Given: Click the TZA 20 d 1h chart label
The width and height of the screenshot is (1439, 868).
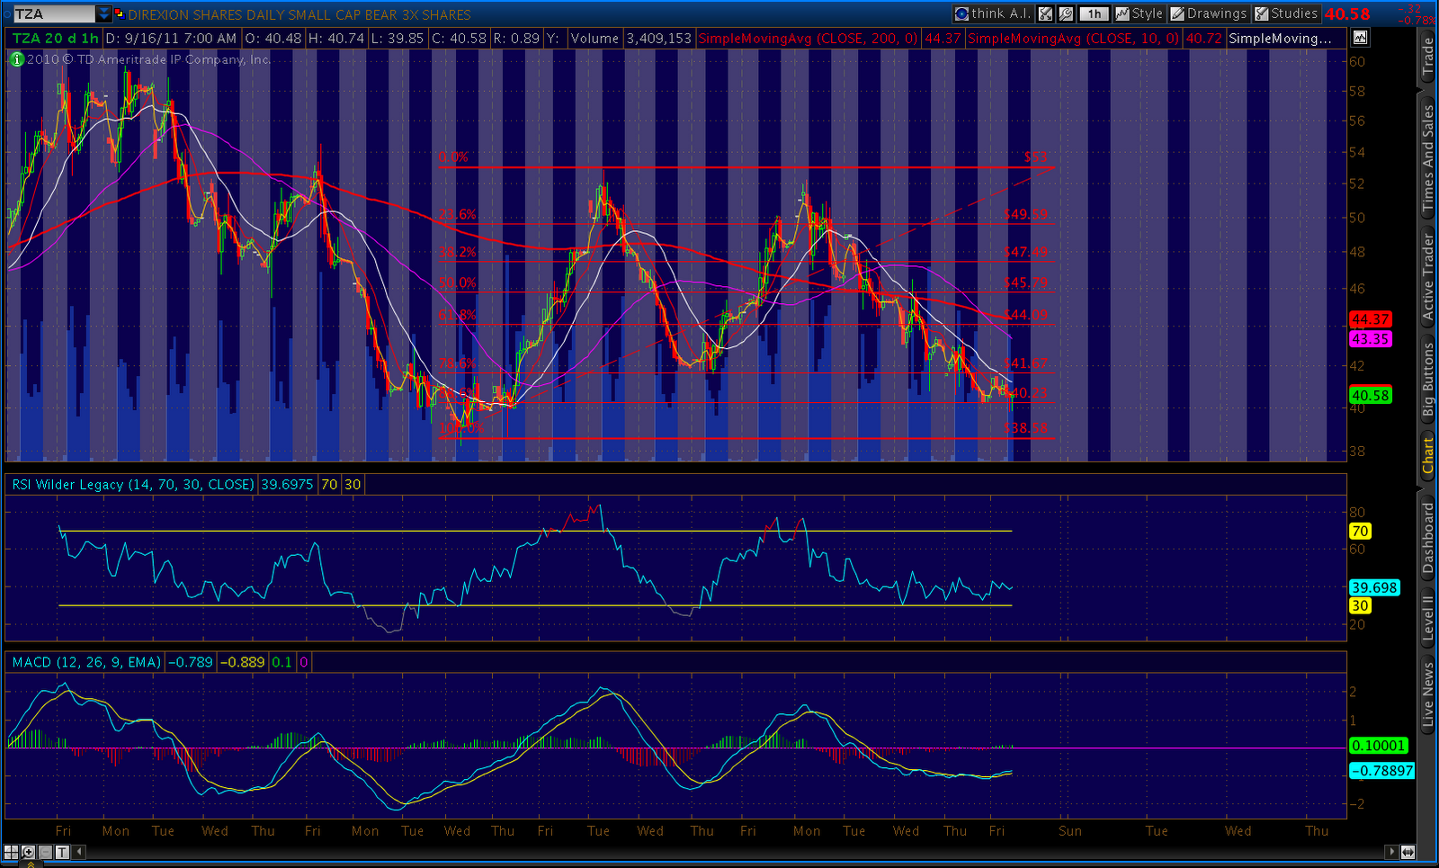Looking at the screenshot, I should [x=56, y=38].
